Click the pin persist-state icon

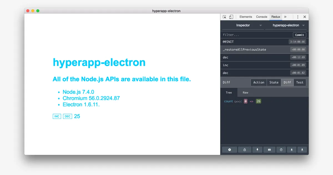click(257, 150)
